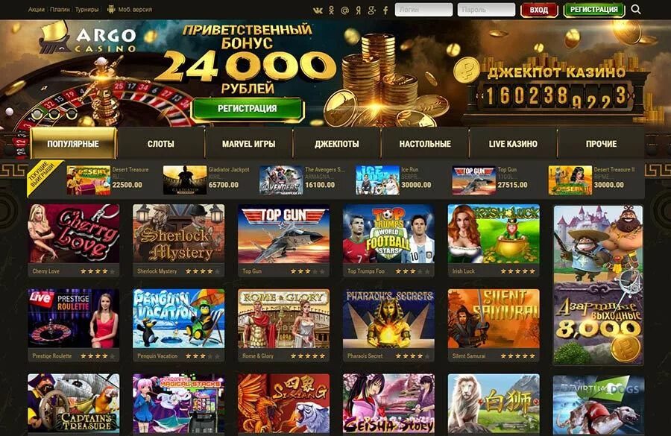Screen dimensions: 671x436
Task: Switch to the Слоты tab
Action: (x=161, y=144)
